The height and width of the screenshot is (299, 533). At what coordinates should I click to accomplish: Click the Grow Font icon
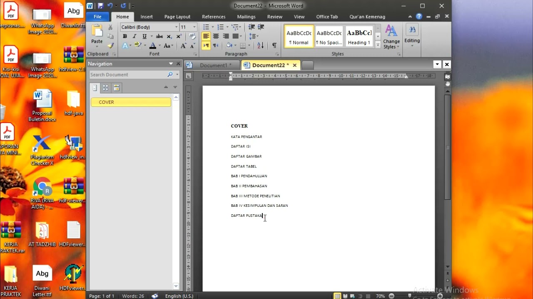point(183,46)
